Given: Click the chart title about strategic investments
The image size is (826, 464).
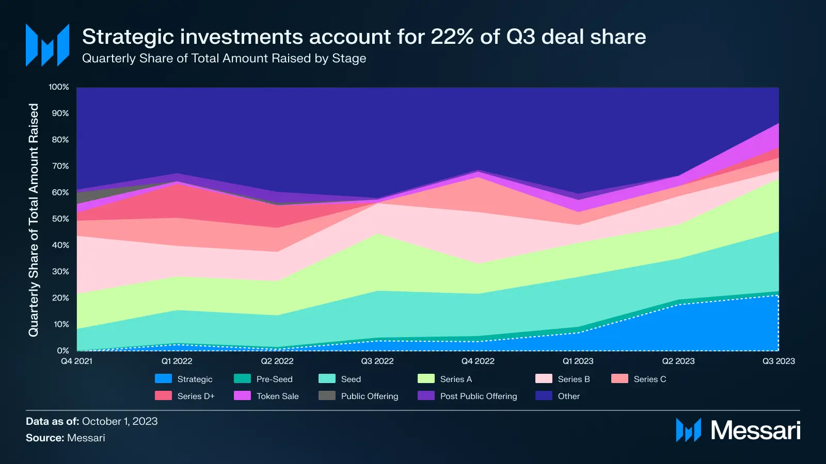Looking at the screenshot, I should 364,37.
